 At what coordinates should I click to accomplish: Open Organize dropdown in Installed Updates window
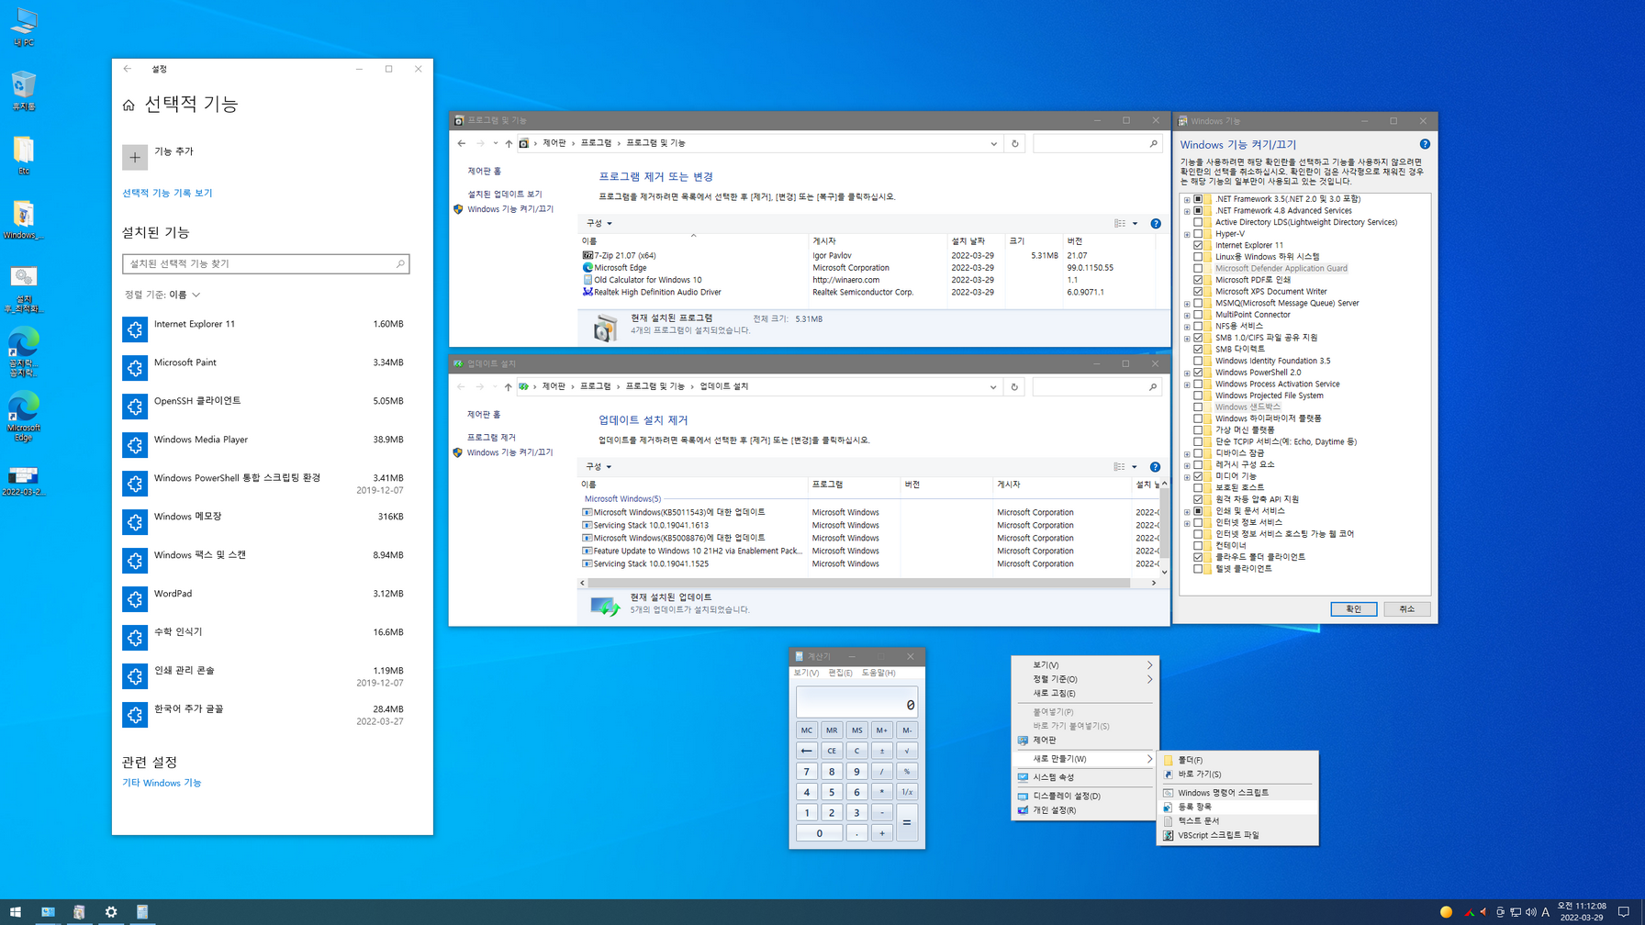click(599, 466)
